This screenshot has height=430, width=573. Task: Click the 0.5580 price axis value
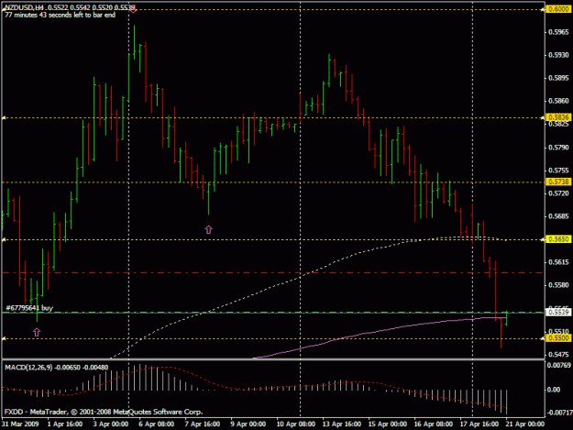coord(558,285)
